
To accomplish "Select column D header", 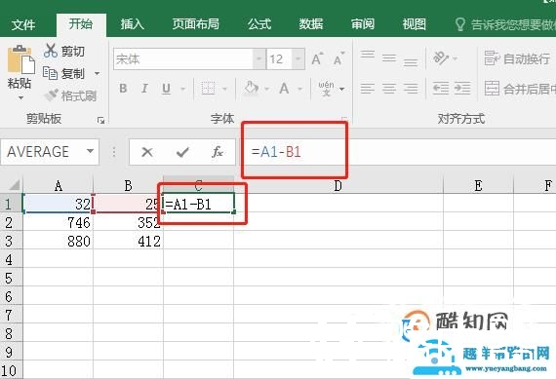I will point(338,186).
